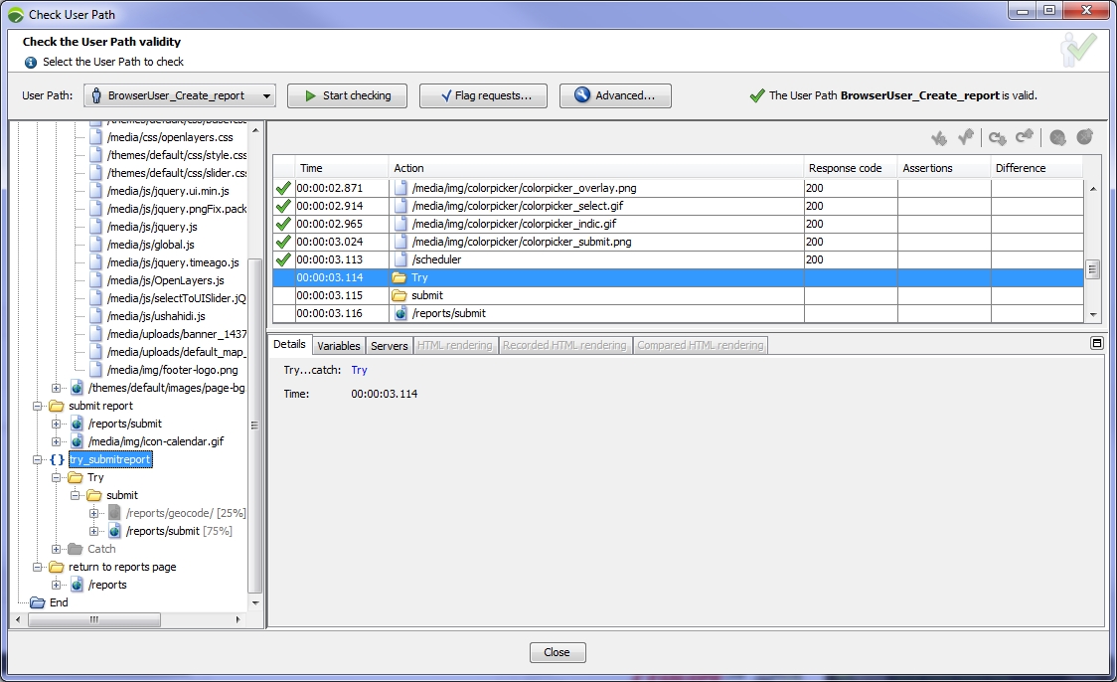This screenshot has height=682, width=1117.
Task: Jump to previous valid checkmark result
Action: [965, 137]
